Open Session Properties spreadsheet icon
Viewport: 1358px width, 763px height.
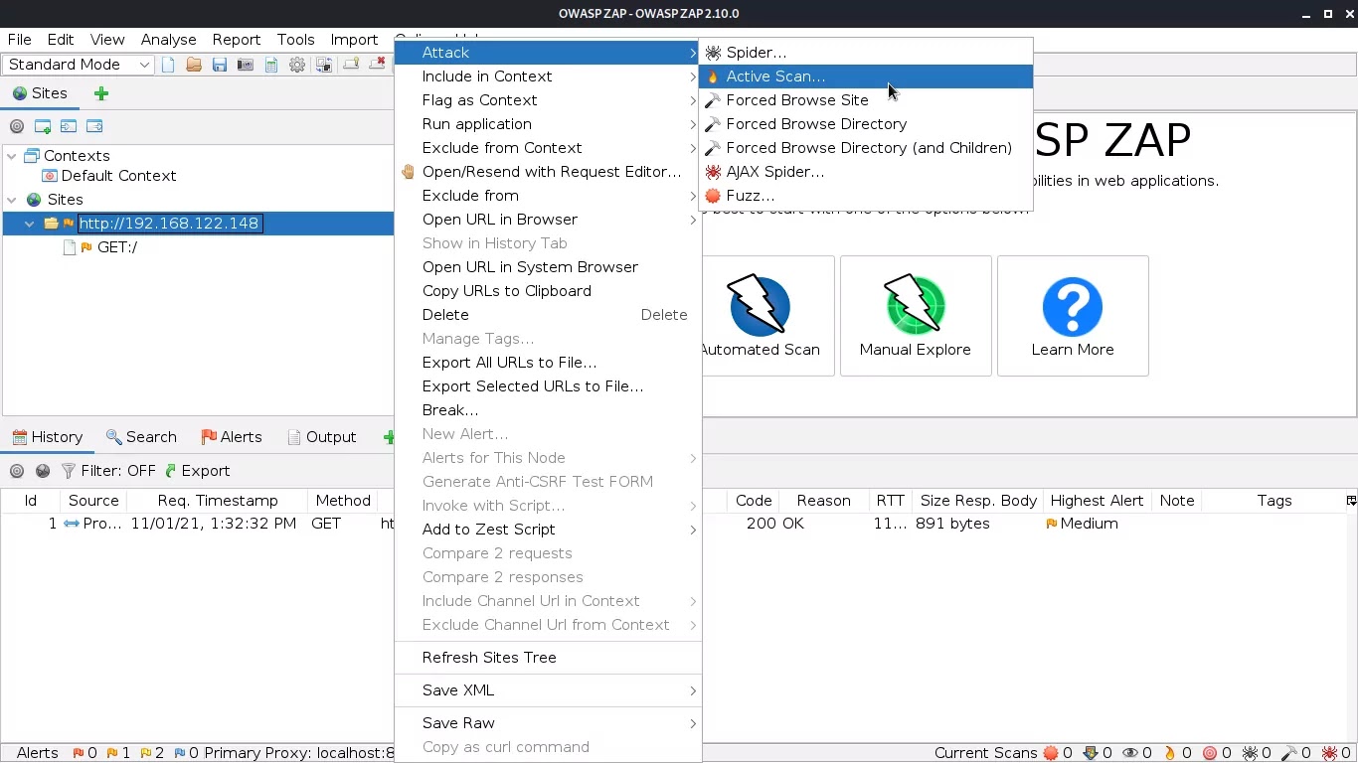[x=271, y=65]
